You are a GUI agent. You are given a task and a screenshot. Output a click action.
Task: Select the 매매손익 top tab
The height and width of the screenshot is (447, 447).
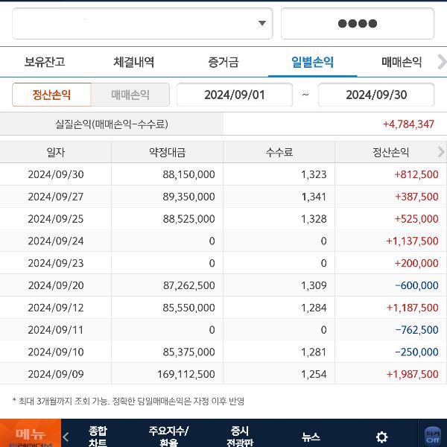(401, 62)
